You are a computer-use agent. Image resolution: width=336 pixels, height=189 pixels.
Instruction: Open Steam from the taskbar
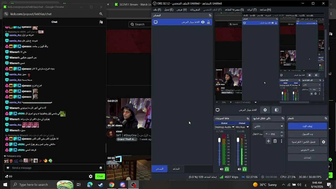pyautogui.click(x=101, y=185)
